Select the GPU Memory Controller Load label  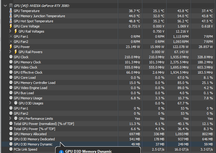tap(35, 83)
